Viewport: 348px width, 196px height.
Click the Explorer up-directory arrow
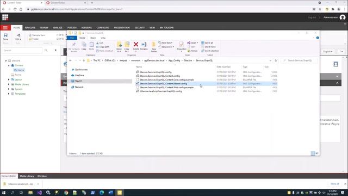84,60
